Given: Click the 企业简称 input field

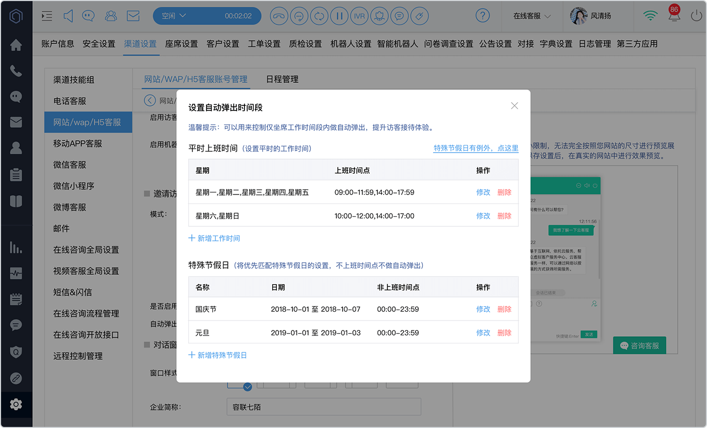Looking at the screenshot, I should pyautogui.click(x=324, y=407).
